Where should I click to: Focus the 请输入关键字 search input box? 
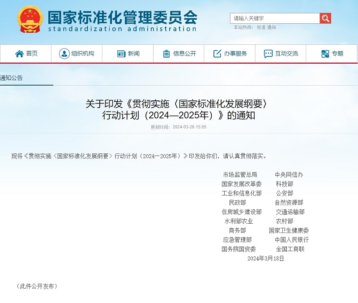coord(275,18)
